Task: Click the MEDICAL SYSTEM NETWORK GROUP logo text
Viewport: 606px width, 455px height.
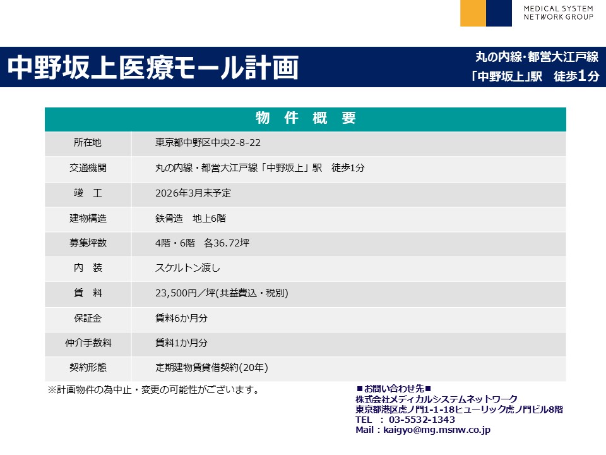Action: point(558,13)
